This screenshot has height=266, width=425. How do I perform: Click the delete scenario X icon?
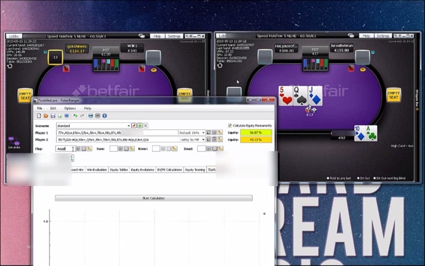pos(145,126)
